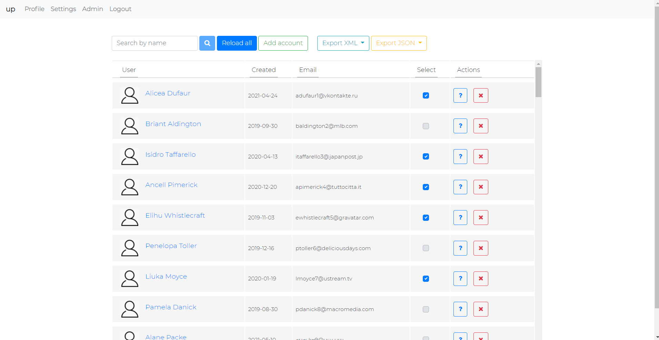The width and height of the screenshot is (659, 340).
Task: Click Logout in the navbar
Action: (120, 9)
